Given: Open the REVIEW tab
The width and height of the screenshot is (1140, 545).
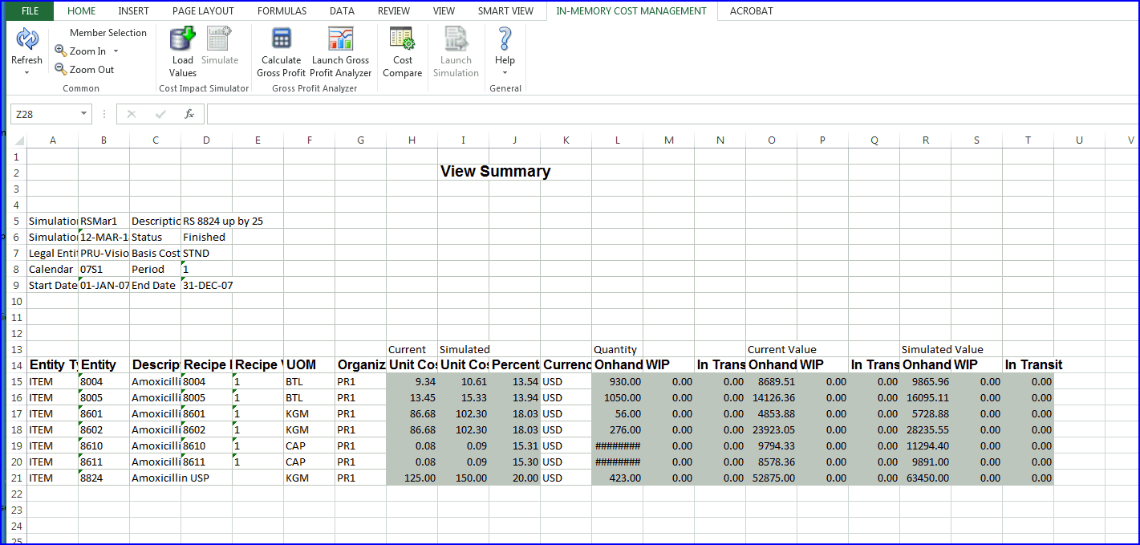Looking at the screenshot, I should click(394, 11).
